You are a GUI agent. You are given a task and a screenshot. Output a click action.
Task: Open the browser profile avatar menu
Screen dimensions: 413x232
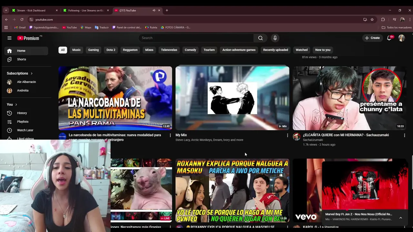(x=402, y=19)
